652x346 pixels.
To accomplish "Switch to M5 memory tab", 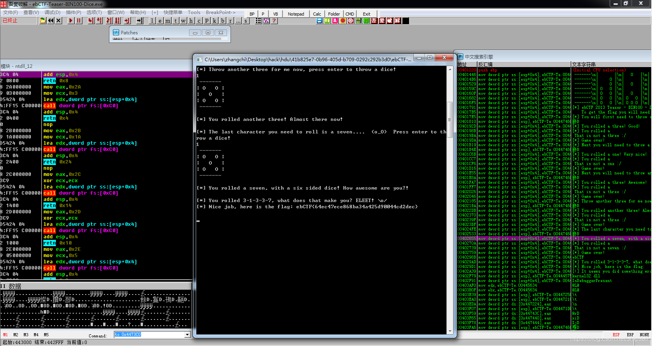I will pos(46,335).
